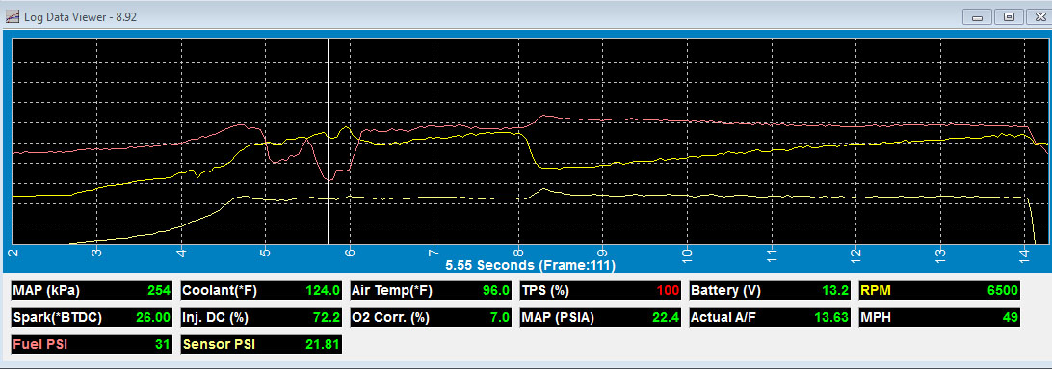Select the MAP (kPa) data field

(x=92, y=291)
